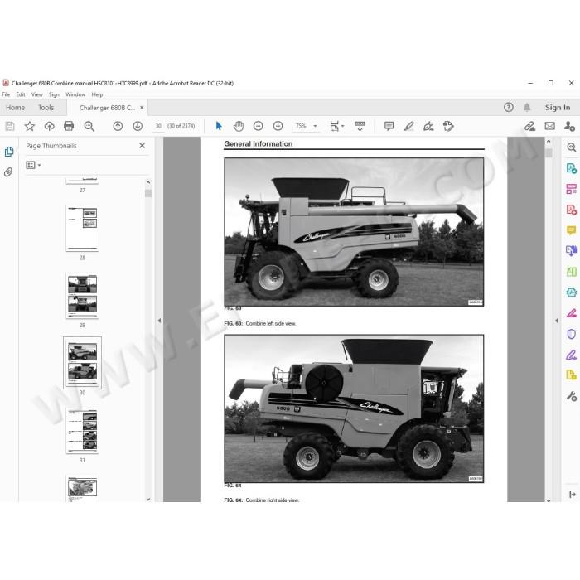Expand the right tools pane with the bottom arrow
The height and width of the screenshot is (580, 580).
point(573,494)
